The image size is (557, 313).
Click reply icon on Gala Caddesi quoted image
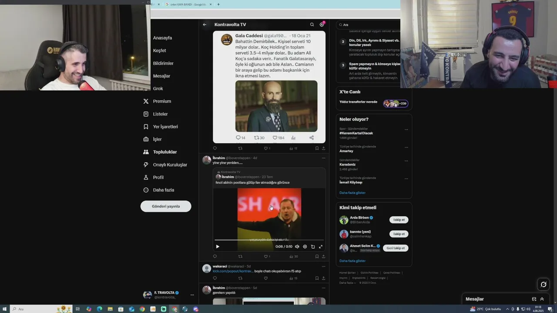238,138
